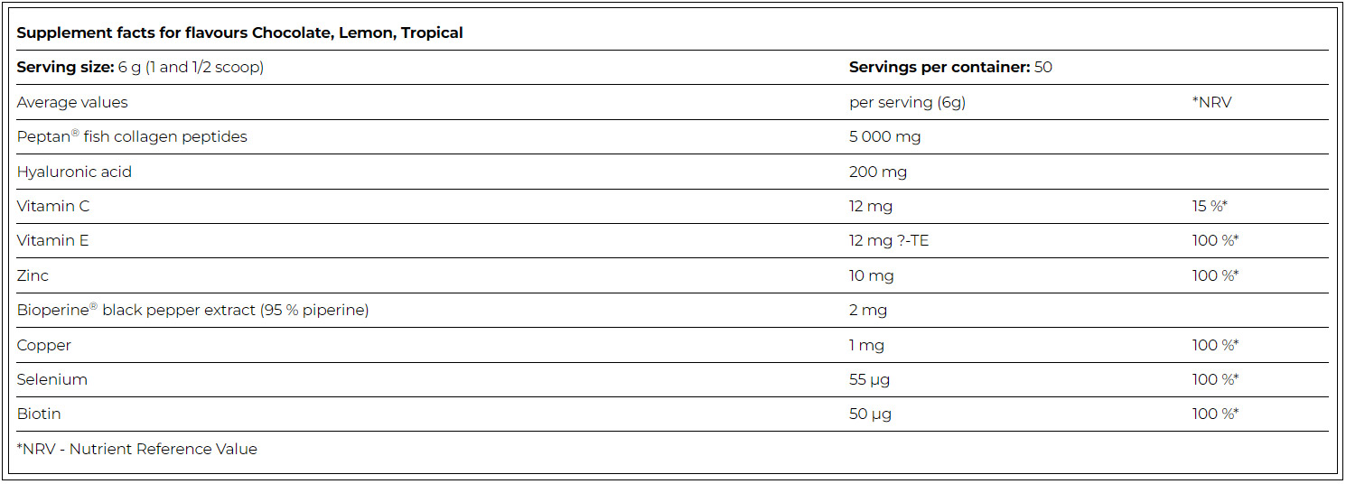The height and width of the screenshot is (484, 1346).
Task: Select the Vitamin C row label
Action: (x=53, y=206)
